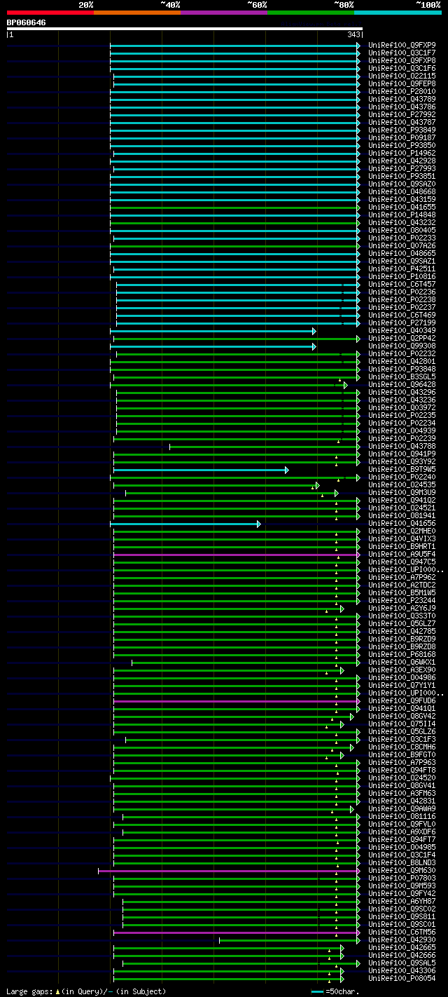The image size is (448, 997).
Task: Open UniRef100_P02240 entry
Action: 402,477
